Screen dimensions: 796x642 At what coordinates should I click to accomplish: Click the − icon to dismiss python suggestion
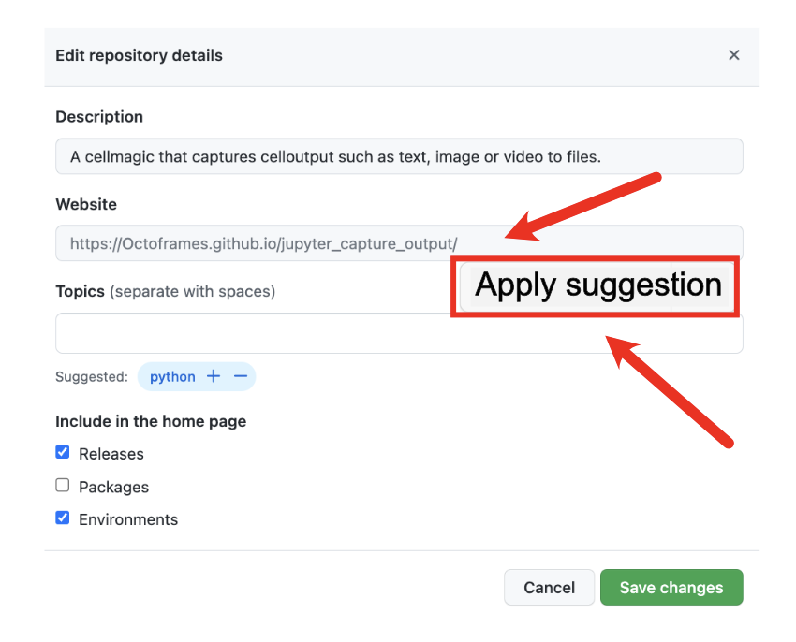[x=241, y=376]
